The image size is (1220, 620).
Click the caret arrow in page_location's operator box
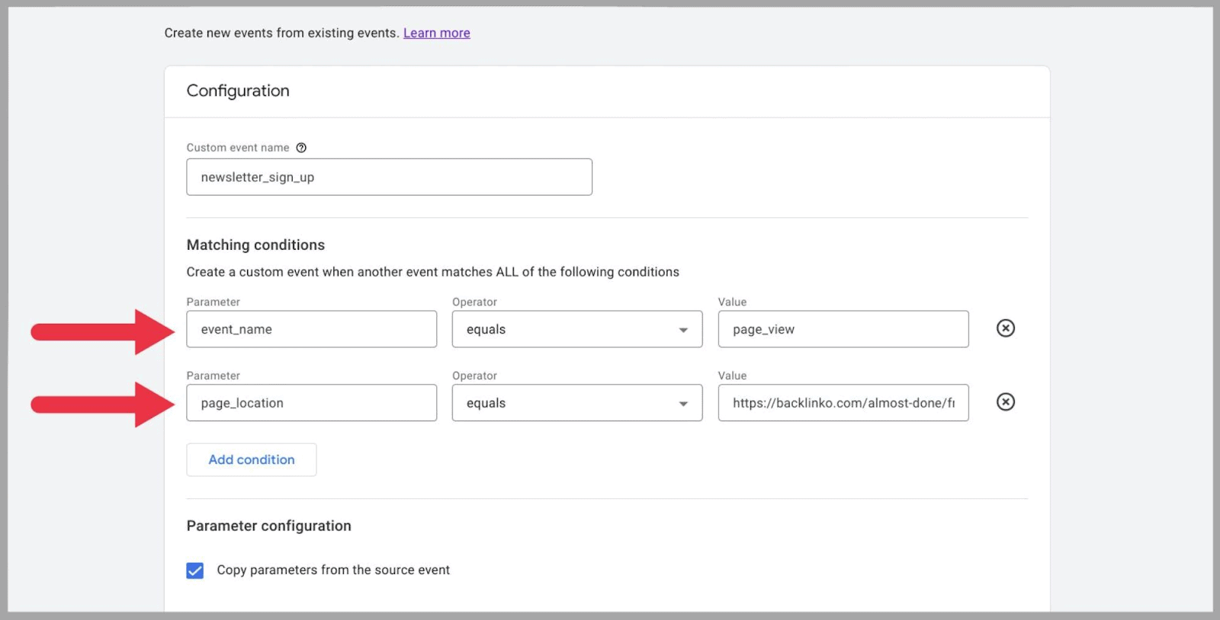(683, 404)
